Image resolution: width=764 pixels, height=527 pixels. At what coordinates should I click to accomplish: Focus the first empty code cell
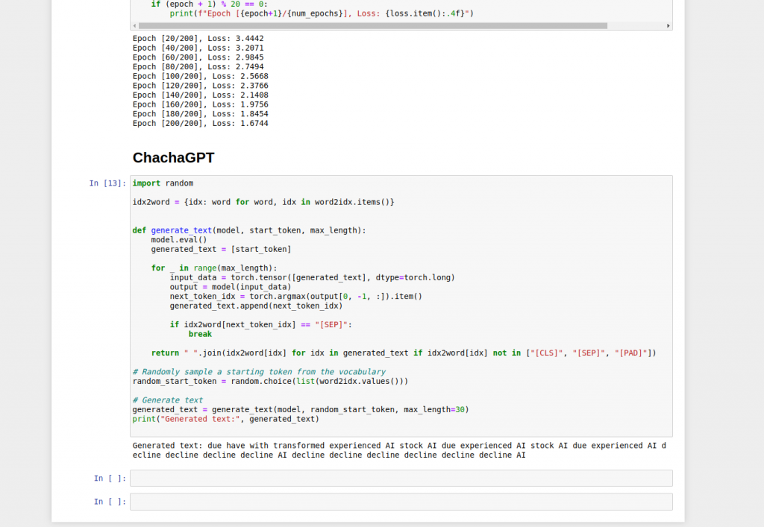[x=401, y=478]
